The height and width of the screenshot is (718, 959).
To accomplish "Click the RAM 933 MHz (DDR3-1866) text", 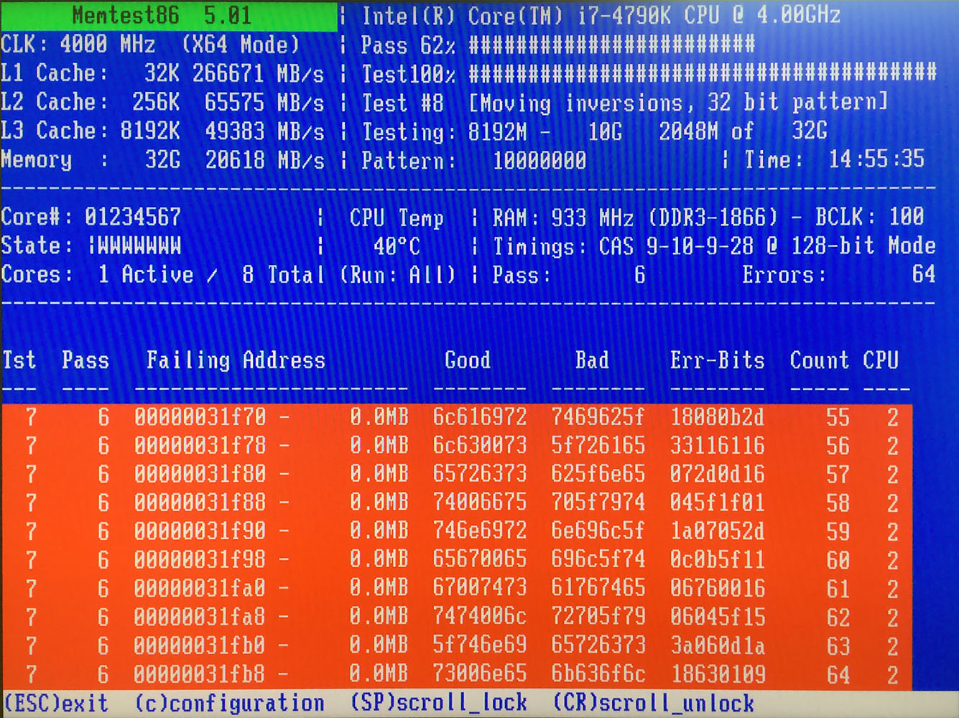I will click(635, 217).
